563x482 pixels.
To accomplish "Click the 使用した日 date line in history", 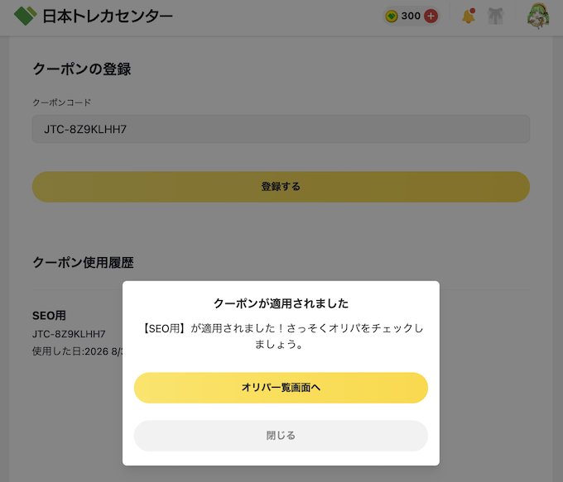I will coord(77,351).
